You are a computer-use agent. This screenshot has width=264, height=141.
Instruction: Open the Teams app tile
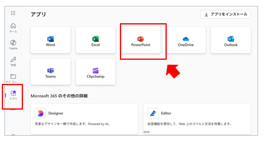pyautogui.click(x=50, y=72)
